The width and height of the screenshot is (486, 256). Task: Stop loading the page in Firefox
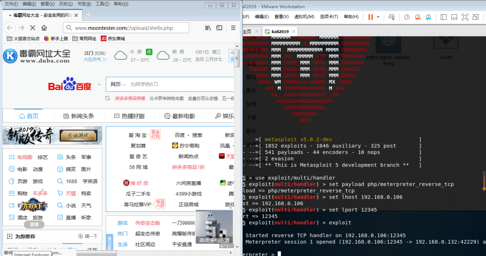click(x=33, y=28)
